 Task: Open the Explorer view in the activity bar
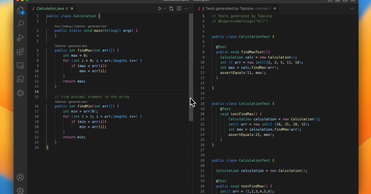[20, 10]
